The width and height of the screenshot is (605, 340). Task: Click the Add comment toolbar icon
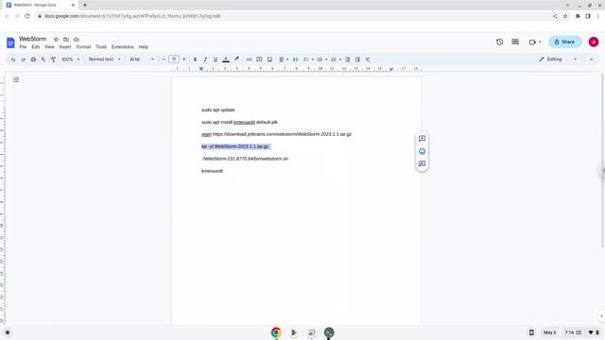[x=259, y=59]
